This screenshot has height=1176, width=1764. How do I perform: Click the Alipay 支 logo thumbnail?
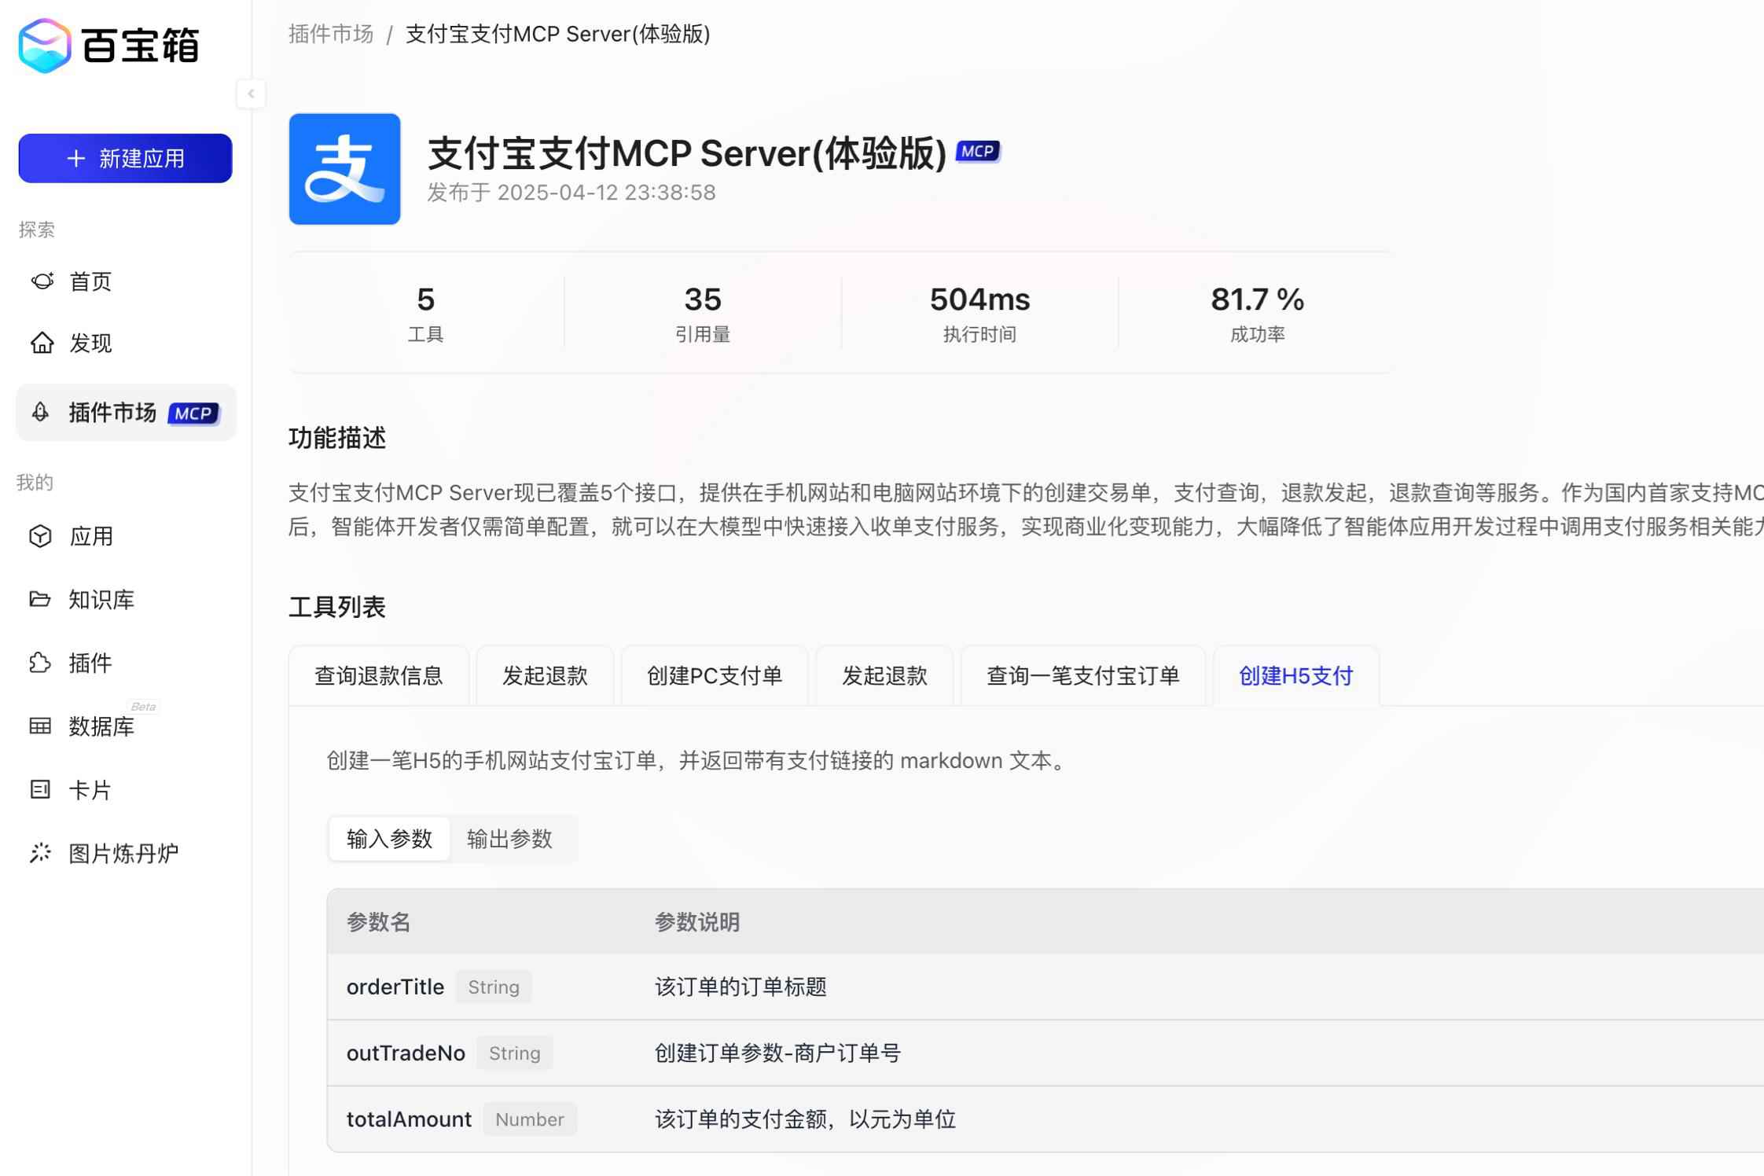[344, 169]
